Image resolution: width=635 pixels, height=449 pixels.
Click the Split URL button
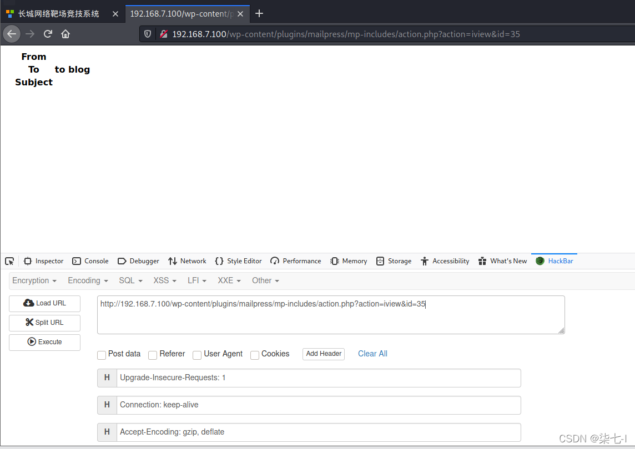[x=44, y=323]
